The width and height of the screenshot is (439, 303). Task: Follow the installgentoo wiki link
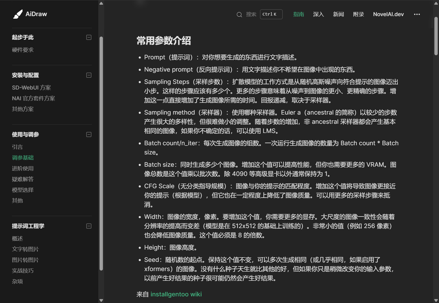point(176,294)
